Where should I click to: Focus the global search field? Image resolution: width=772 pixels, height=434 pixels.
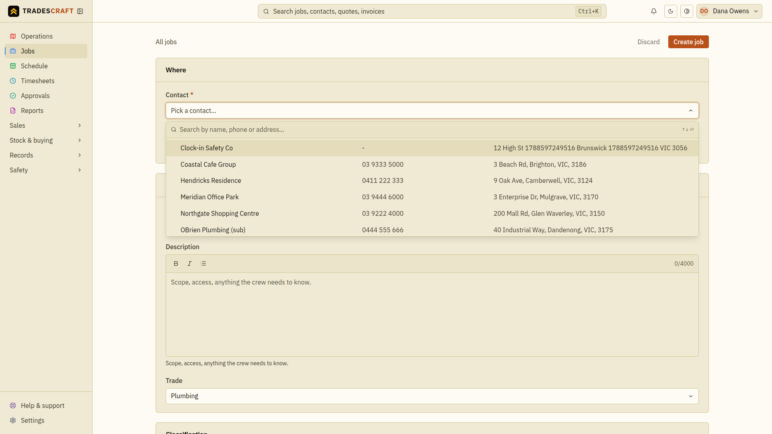pos(432,11)
